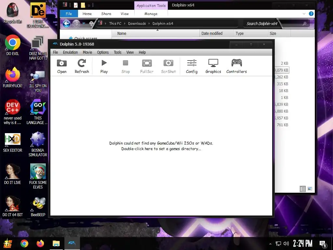The image size is (333, 250).
Task: Toggle fullscreen with FullScr icon
Action: pos(147,66)
